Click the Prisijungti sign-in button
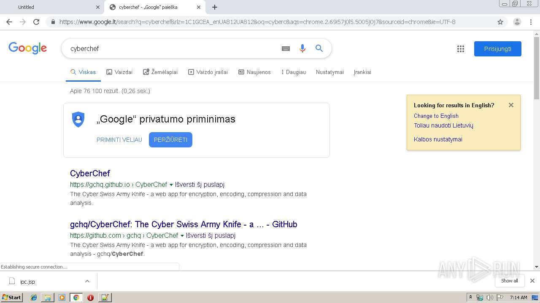This screenshot has height=303, width=540. 498,49
